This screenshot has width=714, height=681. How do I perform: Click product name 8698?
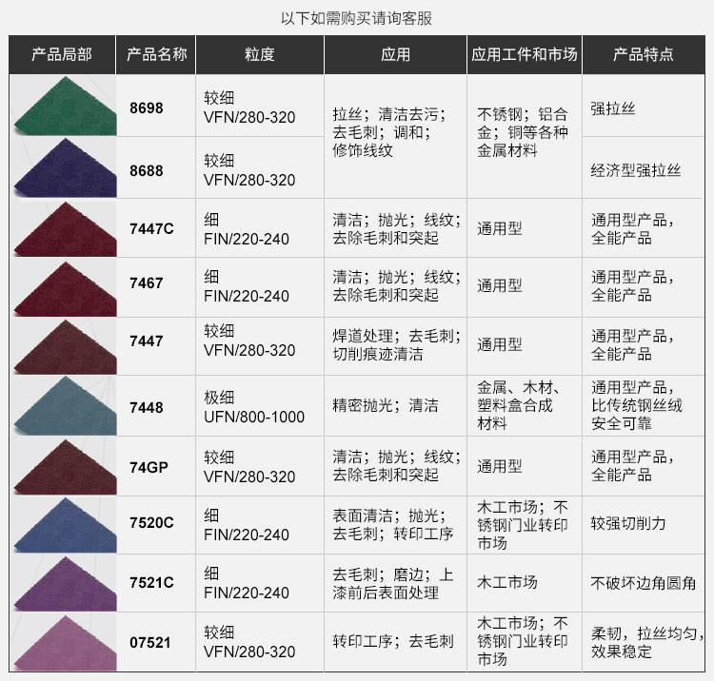point(147,108)
